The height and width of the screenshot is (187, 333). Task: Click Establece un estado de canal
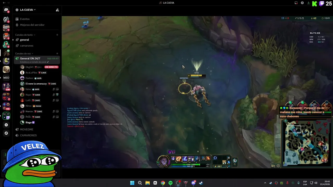pos(33,62)
